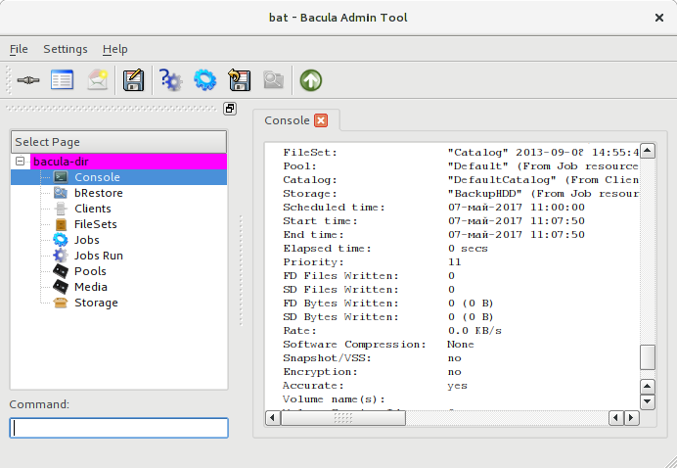Click the console vertical scrollbar handle

pyautogui.click(x=647, y=357)
